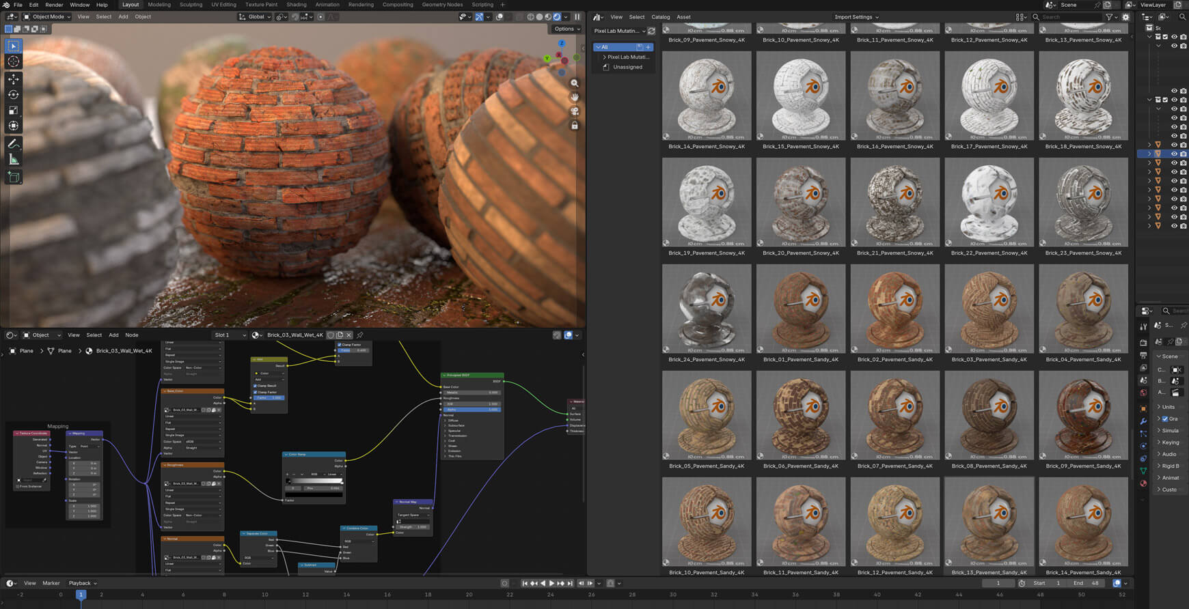Open the Particles properties tab
Image resolution: width=1189 pixels, height=609 pixels.
pyautogui.click(x=1143, y=434)
